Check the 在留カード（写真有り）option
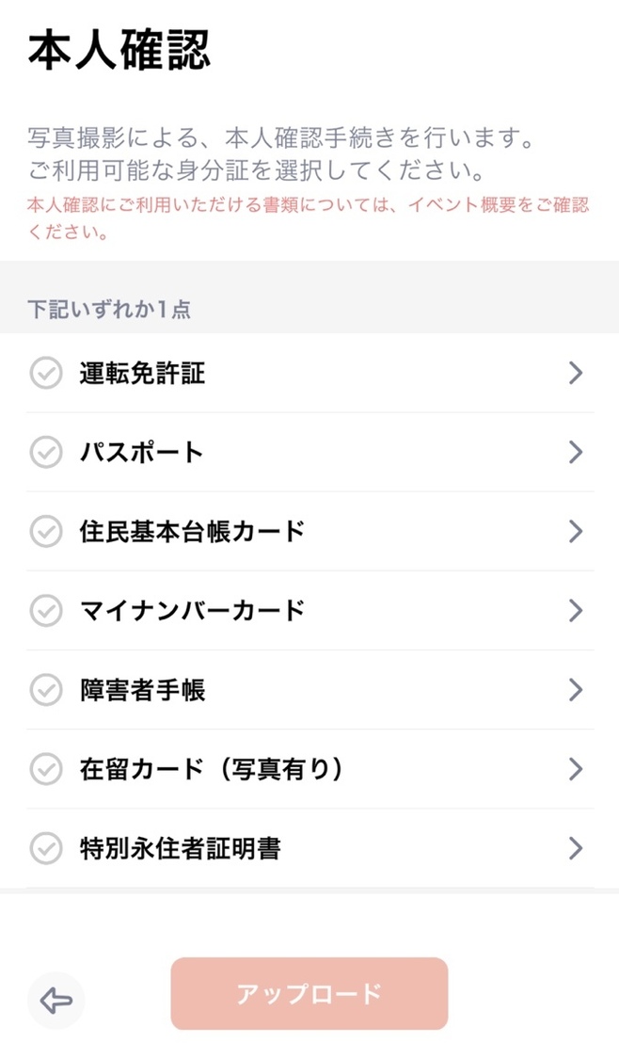Viewport: 619px width, 1059px height. click(46, 769)
